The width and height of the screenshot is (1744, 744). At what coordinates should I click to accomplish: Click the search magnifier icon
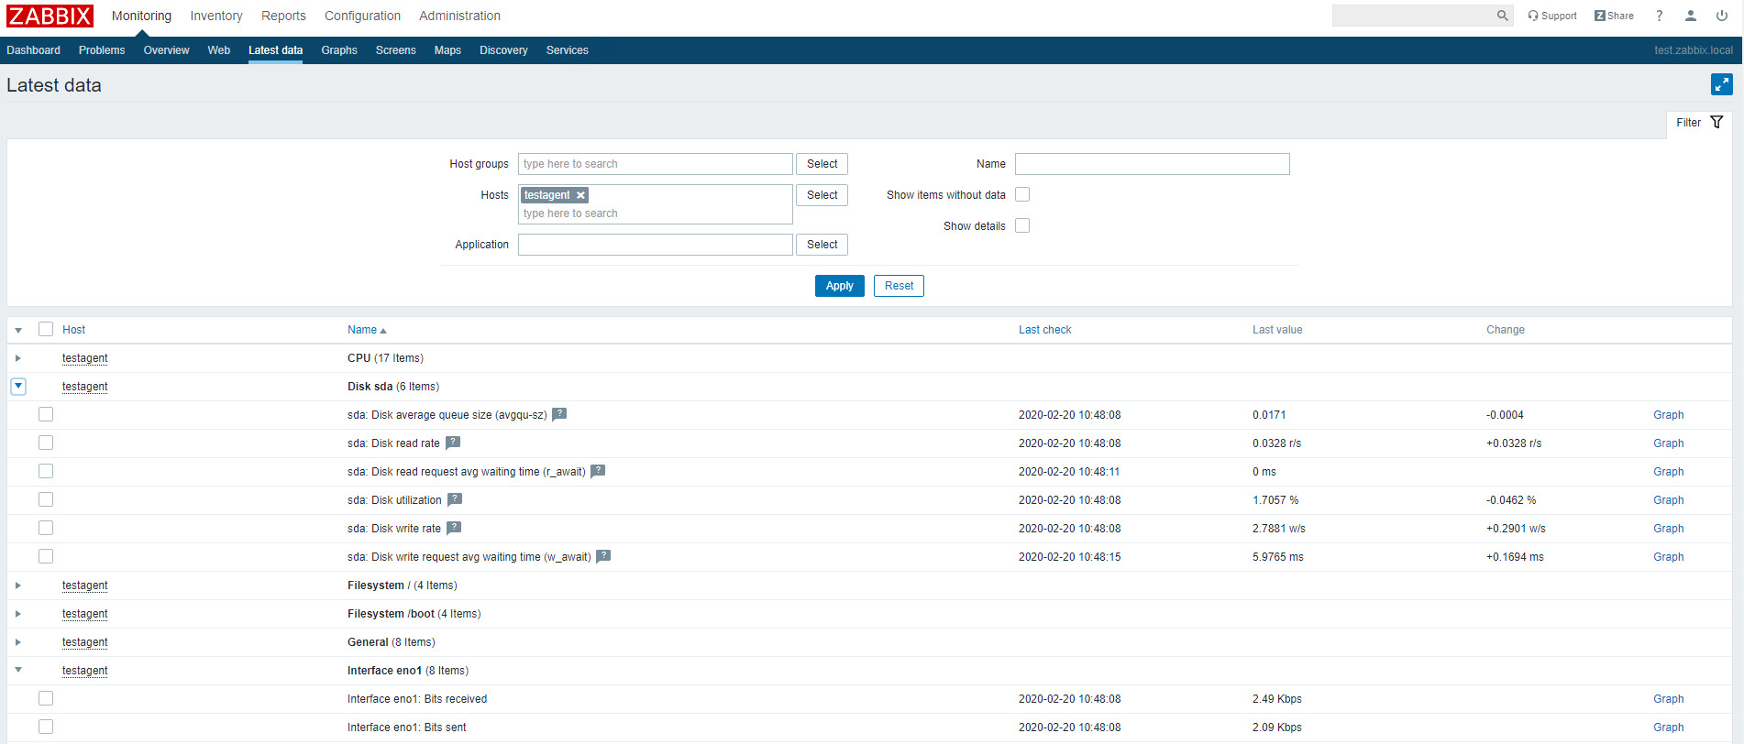1502,16
